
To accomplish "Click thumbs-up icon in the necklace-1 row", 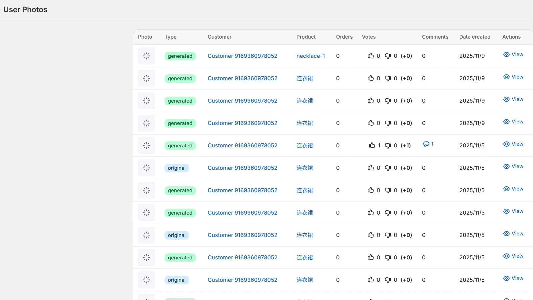I will [x=370, y=56].
